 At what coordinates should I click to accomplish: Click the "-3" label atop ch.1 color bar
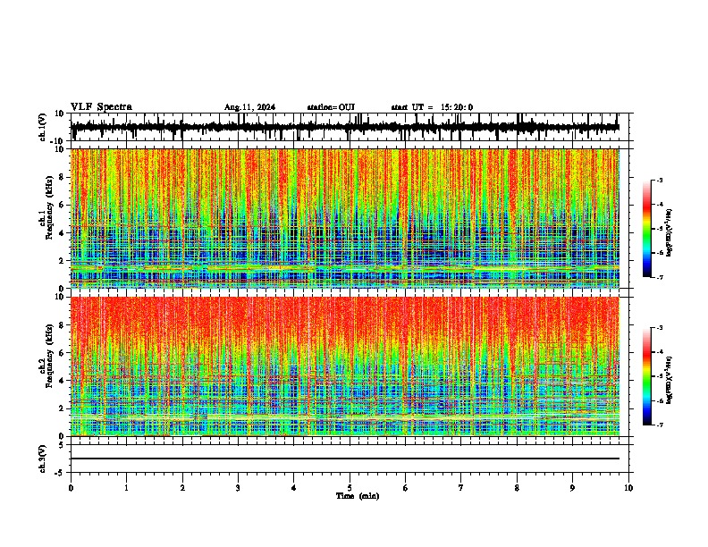(x=660, y=180)
